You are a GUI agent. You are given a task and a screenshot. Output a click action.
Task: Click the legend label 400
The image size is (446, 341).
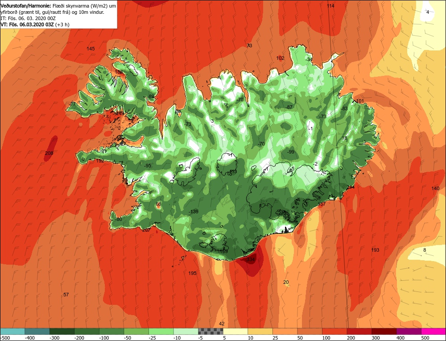(400, 338)
